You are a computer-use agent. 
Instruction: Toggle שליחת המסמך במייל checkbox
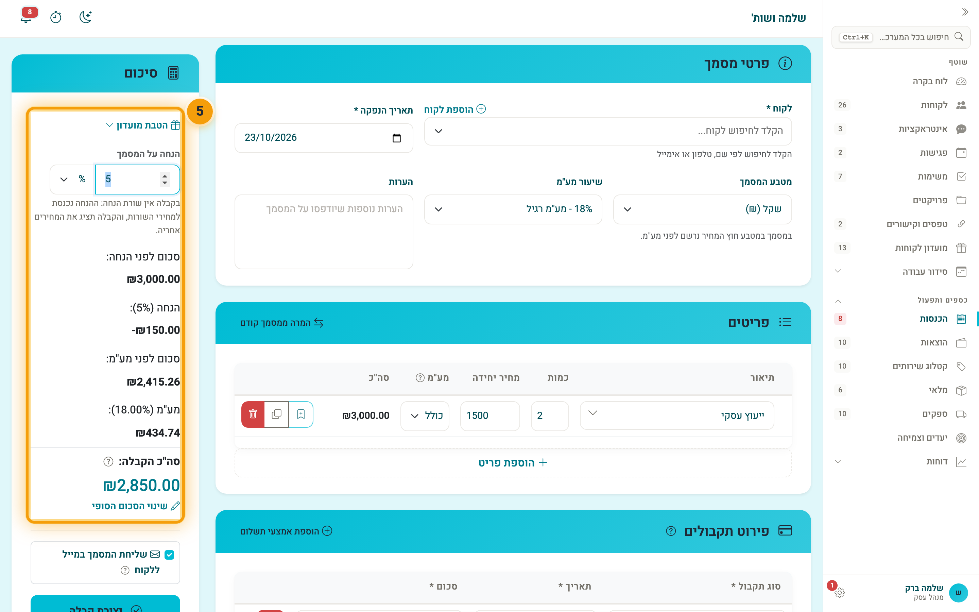tap(170, 555)
